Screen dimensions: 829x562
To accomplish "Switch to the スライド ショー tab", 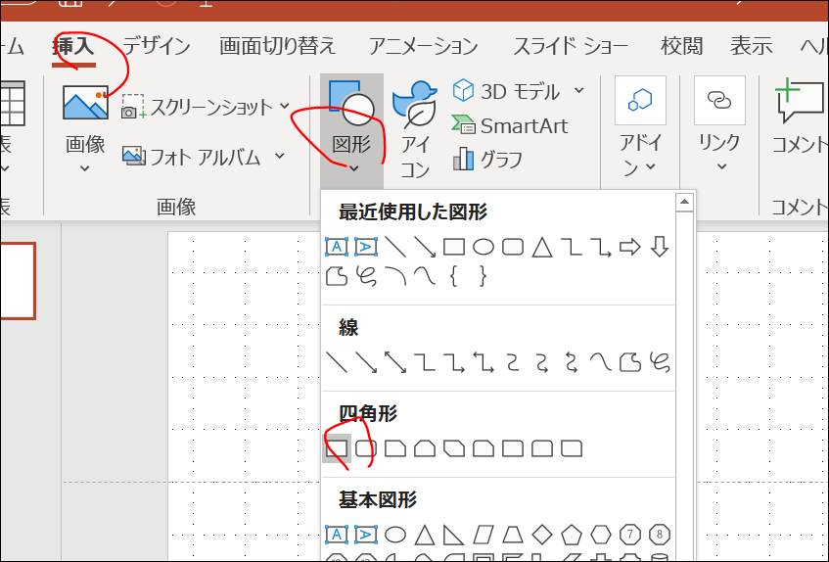I will [x=571, y=47].
